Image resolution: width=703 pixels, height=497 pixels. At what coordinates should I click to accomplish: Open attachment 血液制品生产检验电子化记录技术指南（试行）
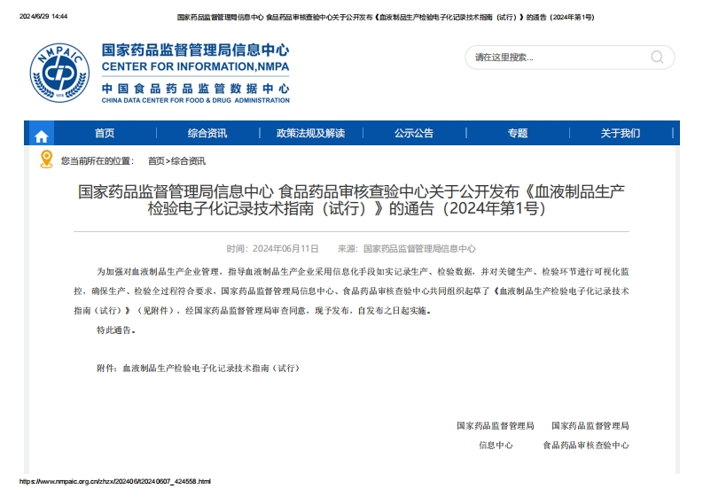(x=210, y=368)
